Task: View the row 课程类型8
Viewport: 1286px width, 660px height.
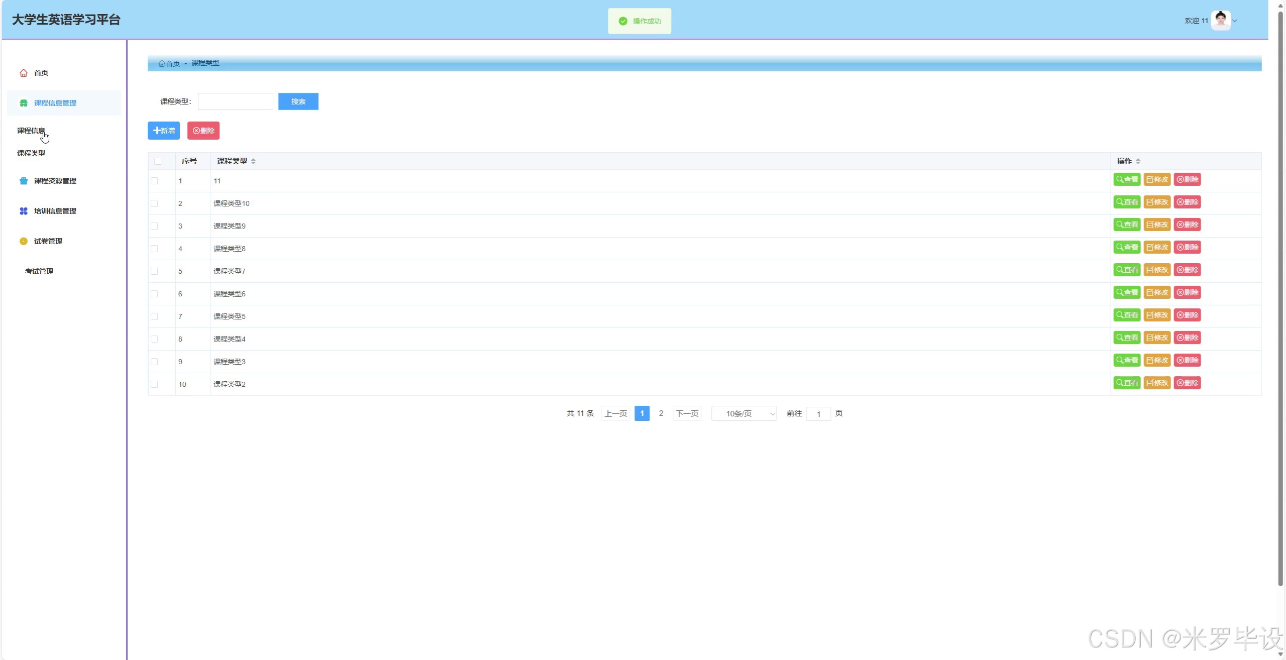Action: click(x=1127, y=247)
